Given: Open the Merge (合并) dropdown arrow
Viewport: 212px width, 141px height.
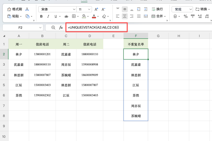Looking at the screenshot, I should click(x=165, y=16).
